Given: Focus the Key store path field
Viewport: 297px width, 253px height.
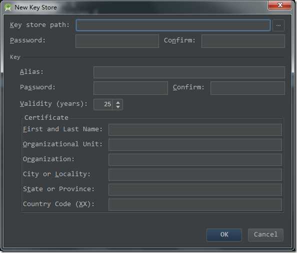Looking at the screenshot, I should point(173,25).
